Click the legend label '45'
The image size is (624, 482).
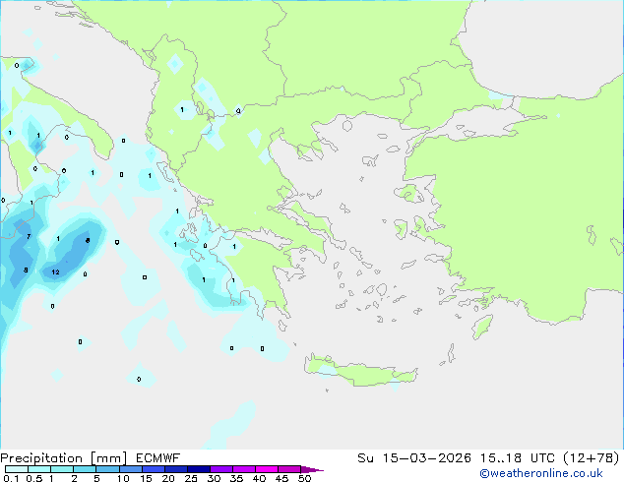281,478
